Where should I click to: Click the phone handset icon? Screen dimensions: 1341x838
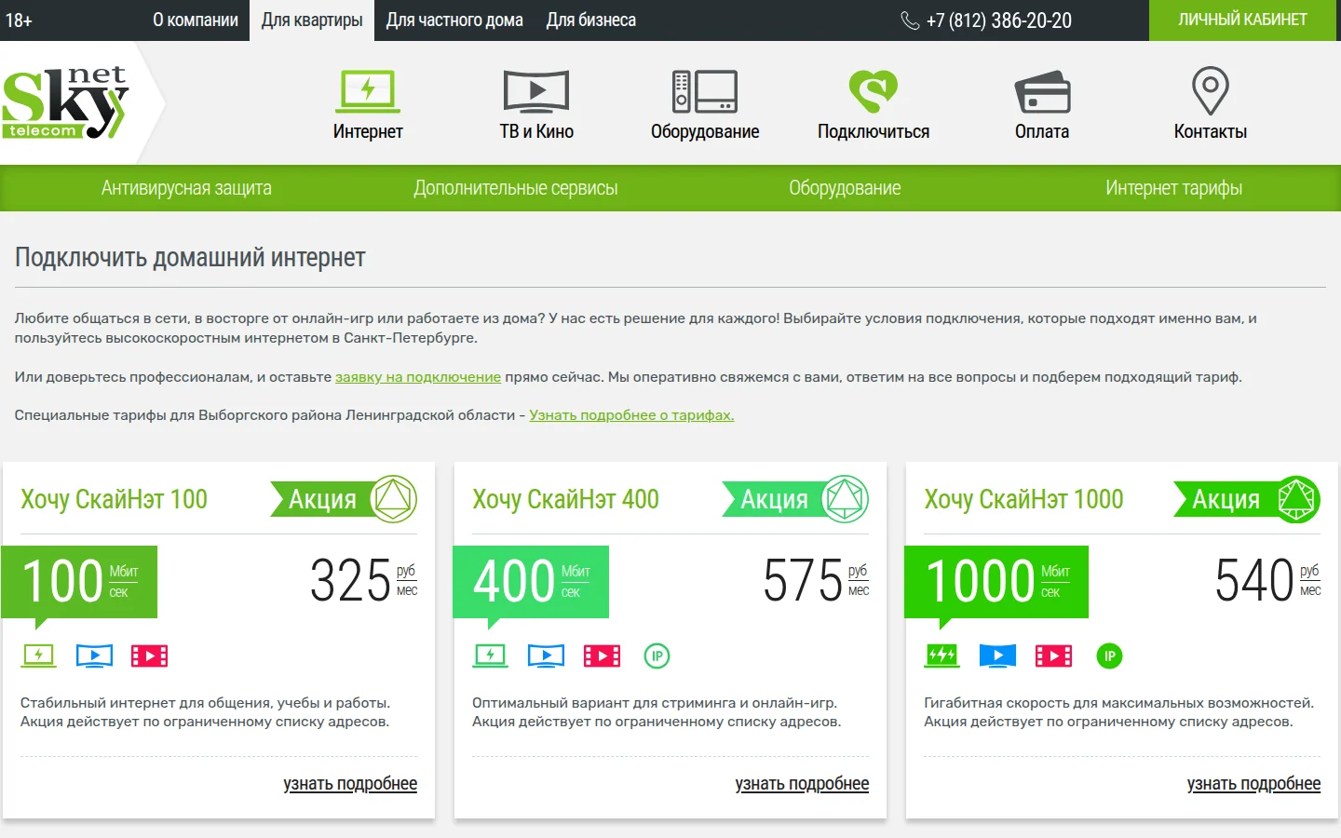coord(910,20)
